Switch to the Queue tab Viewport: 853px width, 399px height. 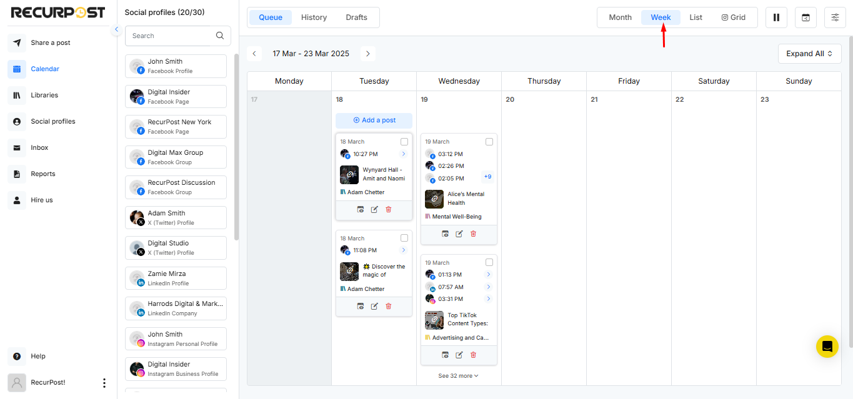point(271,17)
